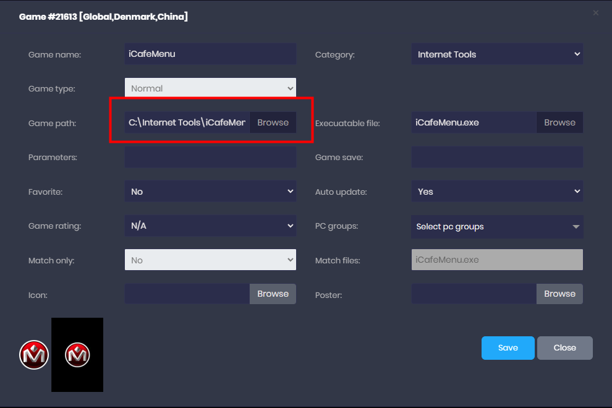Open the Favorite dropdown

210,192
